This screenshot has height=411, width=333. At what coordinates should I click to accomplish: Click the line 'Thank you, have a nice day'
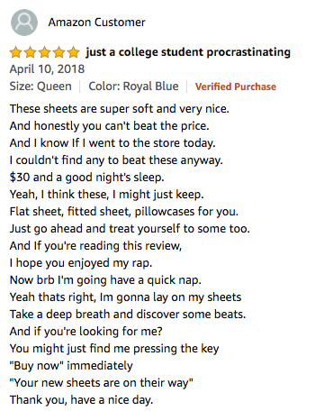[x=81, y=400]
